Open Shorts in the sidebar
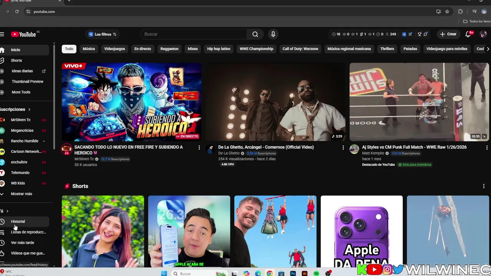This screenshot has width=491, height=276. click(x=25, y=61)
